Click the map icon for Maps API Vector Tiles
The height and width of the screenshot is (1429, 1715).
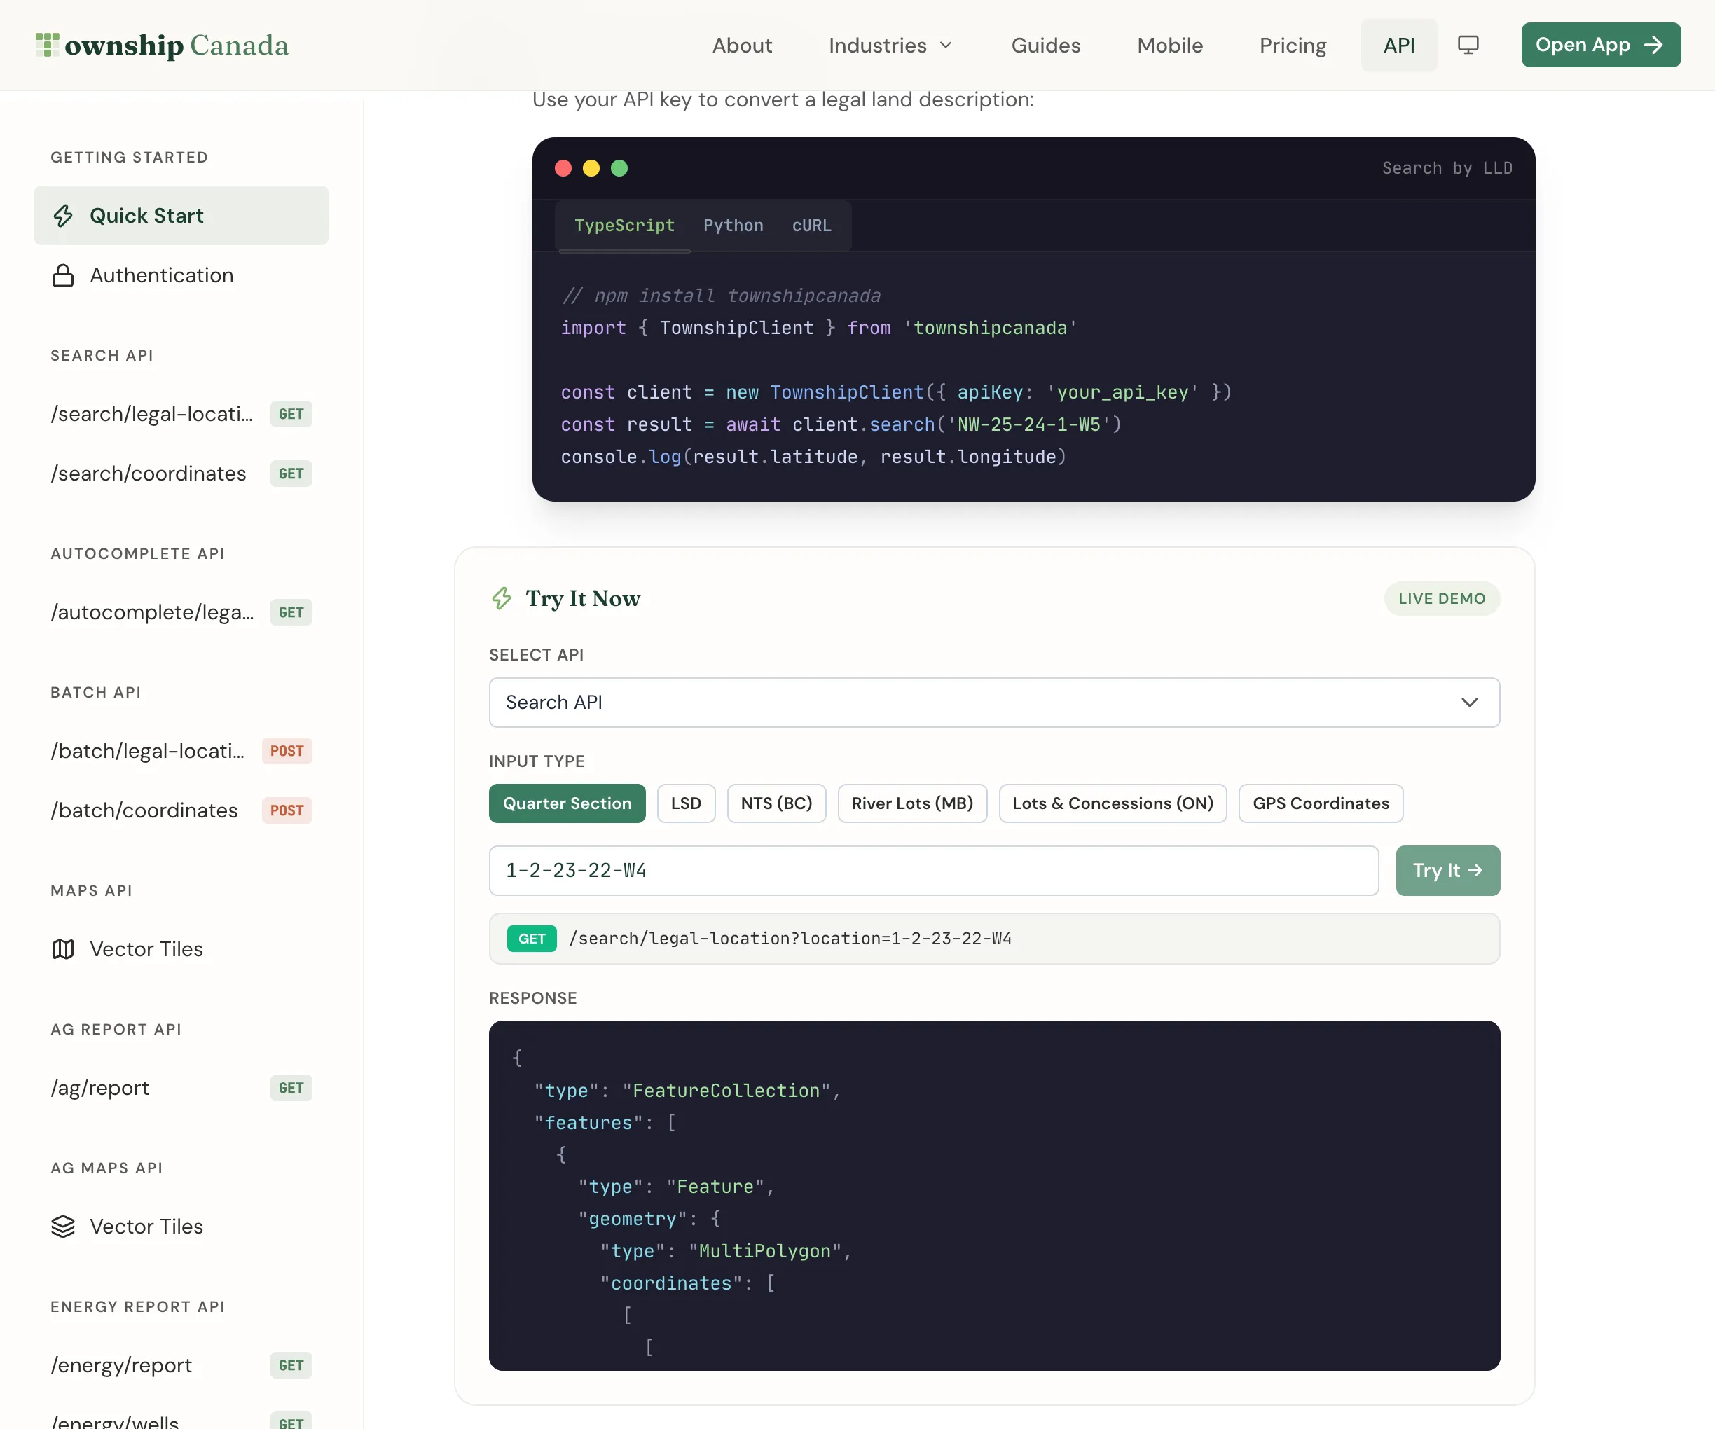coord(63,949)
